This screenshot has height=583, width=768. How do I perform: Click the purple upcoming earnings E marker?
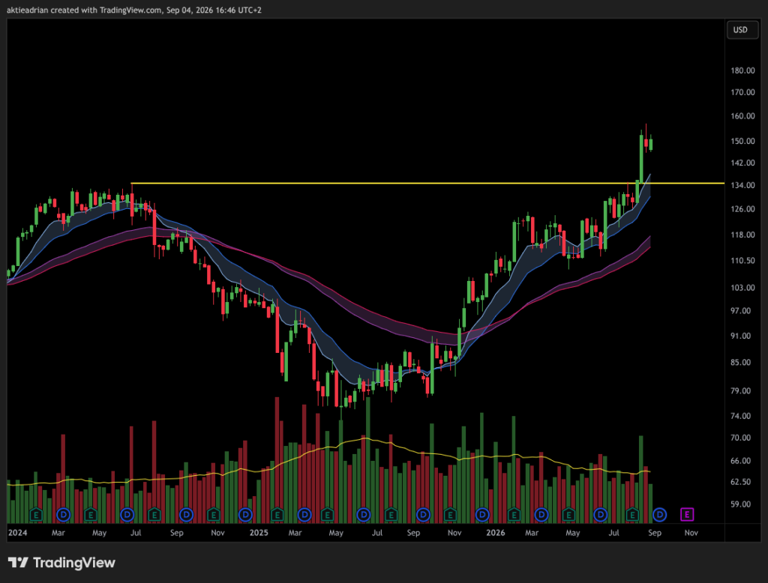687,515
